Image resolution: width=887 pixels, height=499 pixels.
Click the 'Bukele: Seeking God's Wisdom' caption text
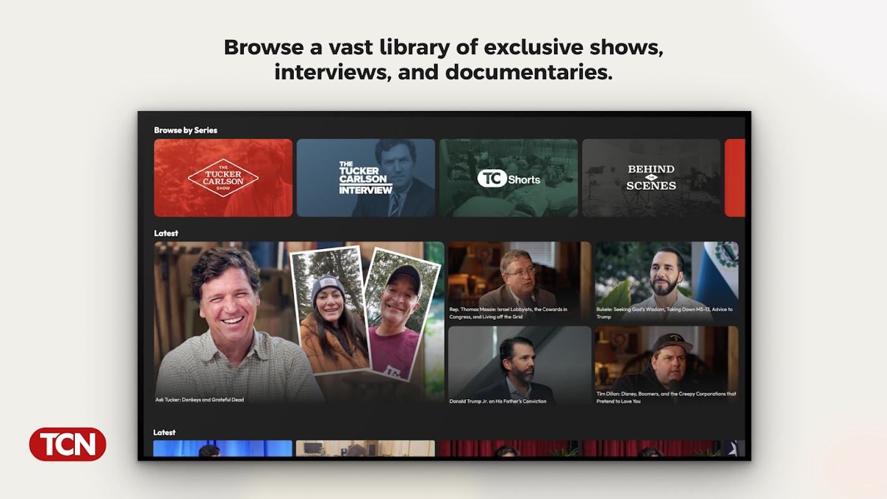[x=664, y=313]
